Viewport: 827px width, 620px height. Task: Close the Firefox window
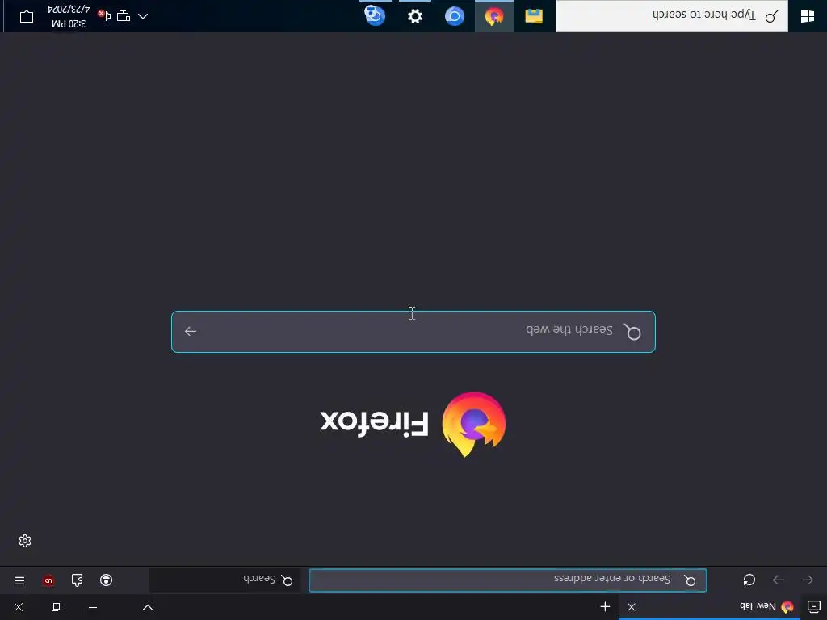(x=19, y=607)
